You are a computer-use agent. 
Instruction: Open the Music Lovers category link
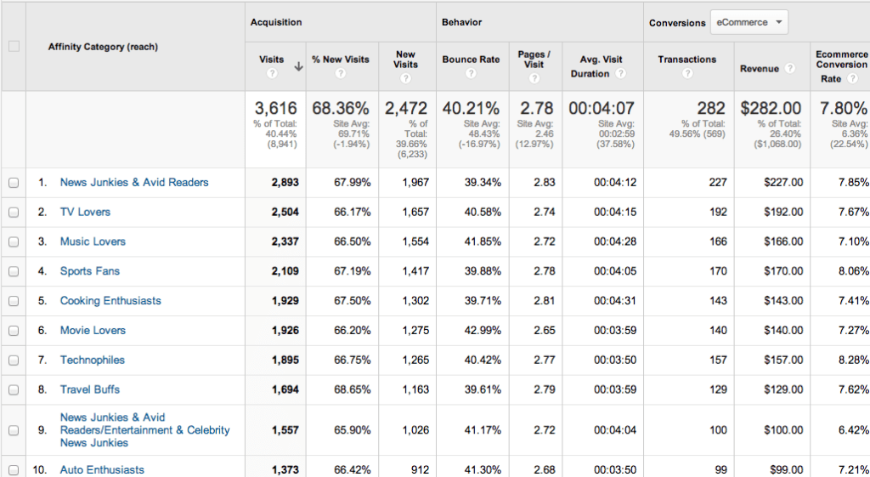(93, 241)
